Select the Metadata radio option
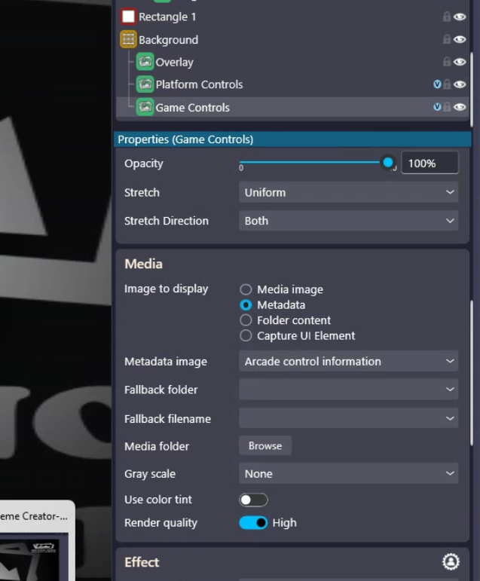This screenshot has width=480, height=581. [x=246, y=305]
